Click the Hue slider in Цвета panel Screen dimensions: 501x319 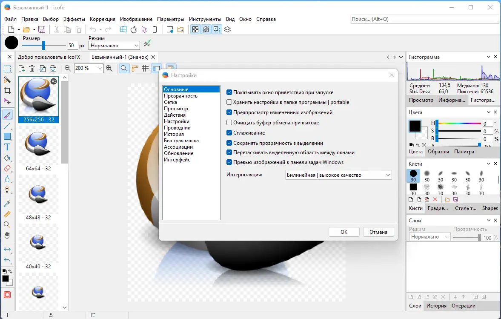tap(459, 123)
